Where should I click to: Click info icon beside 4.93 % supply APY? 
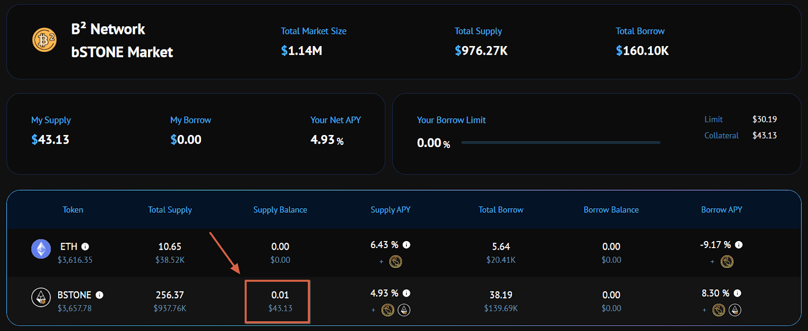point(407,293)
